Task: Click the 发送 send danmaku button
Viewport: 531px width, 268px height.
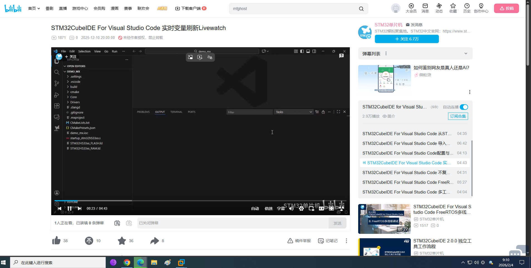Action: [337, 223]
